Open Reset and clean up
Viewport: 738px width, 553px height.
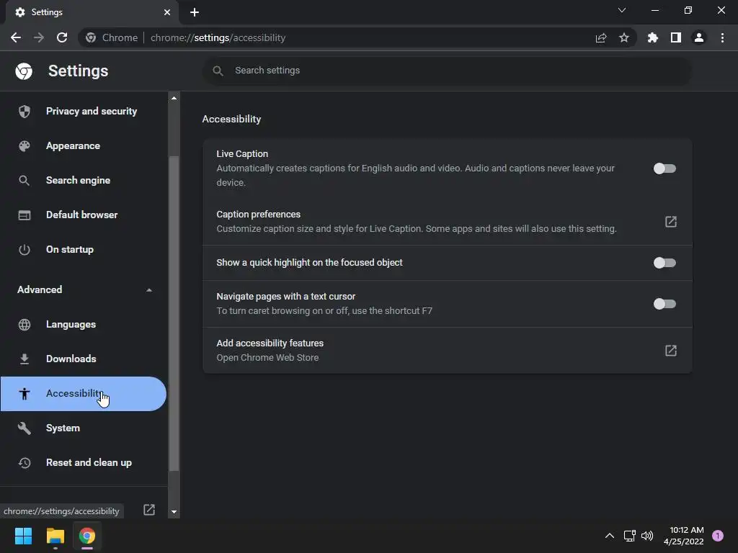tap(84, 463)
